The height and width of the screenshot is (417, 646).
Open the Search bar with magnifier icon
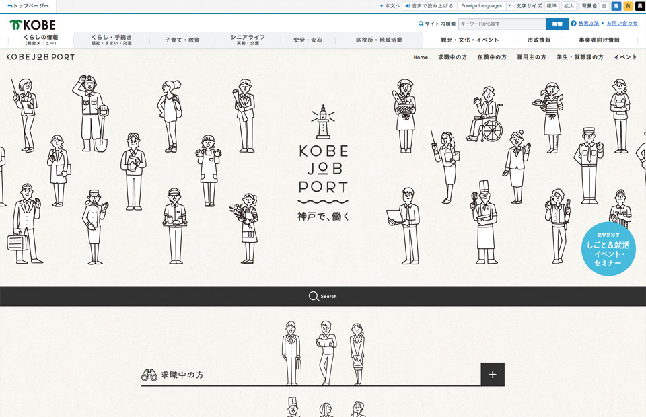point(323,296)
